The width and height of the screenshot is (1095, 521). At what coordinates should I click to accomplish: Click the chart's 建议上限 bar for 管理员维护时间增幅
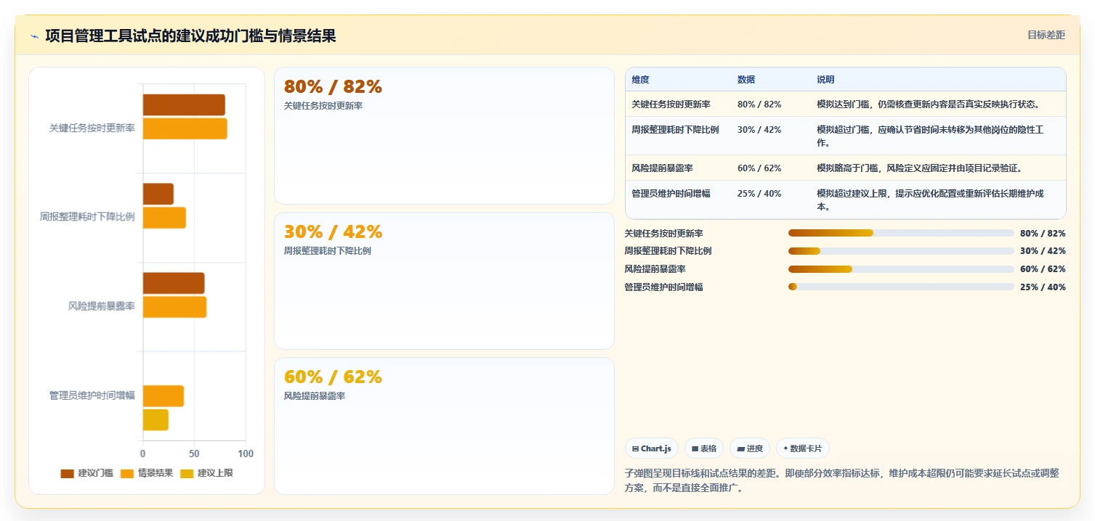tap(155, 420)
